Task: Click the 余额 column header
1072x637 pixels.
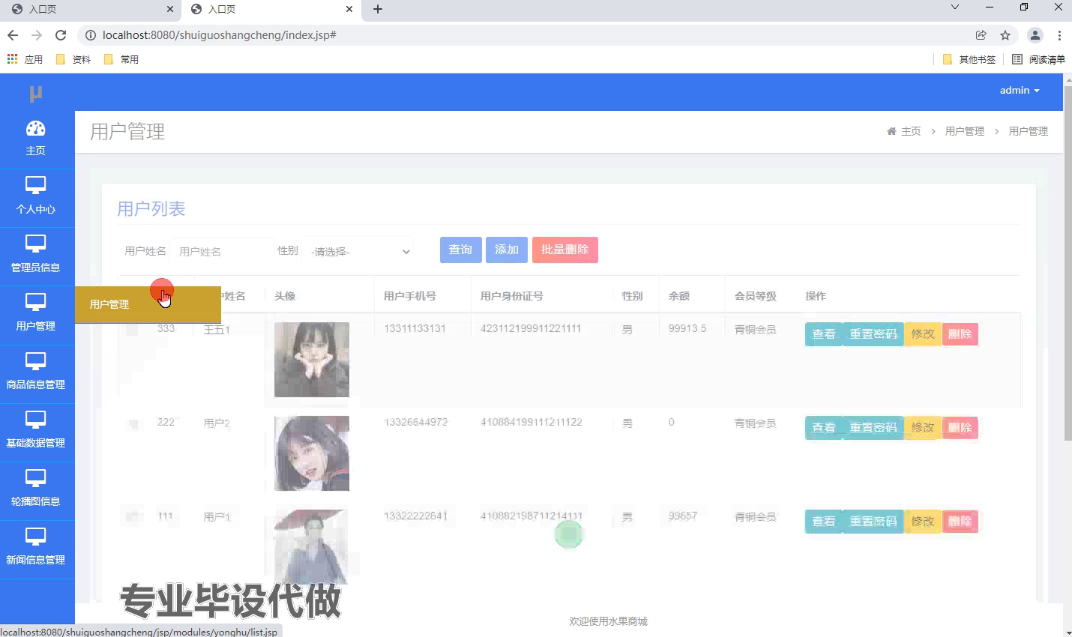Action: pos(679,296)
